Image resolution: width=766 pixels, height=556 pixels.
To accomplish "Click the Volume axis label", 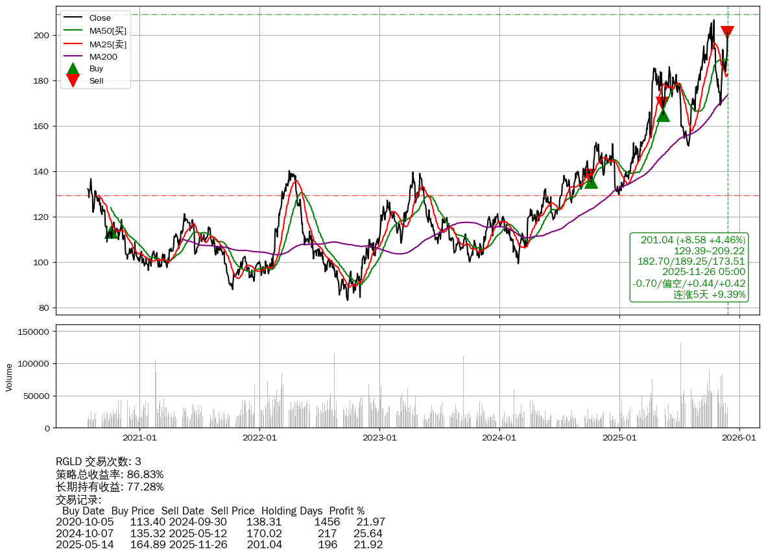I will pos(9,377).
